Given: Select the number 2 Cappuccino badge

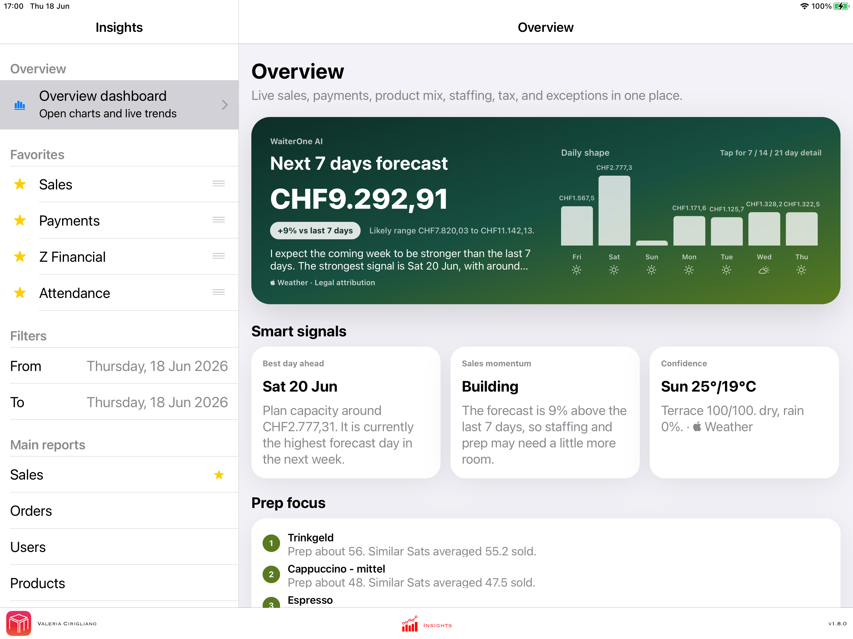Looking at the screenshot, I should (271, 575).
